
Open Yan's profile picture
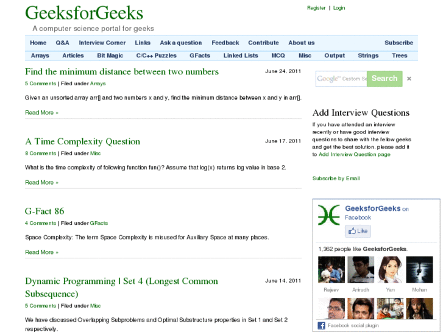pyautogui.click(x=390, y=269)
